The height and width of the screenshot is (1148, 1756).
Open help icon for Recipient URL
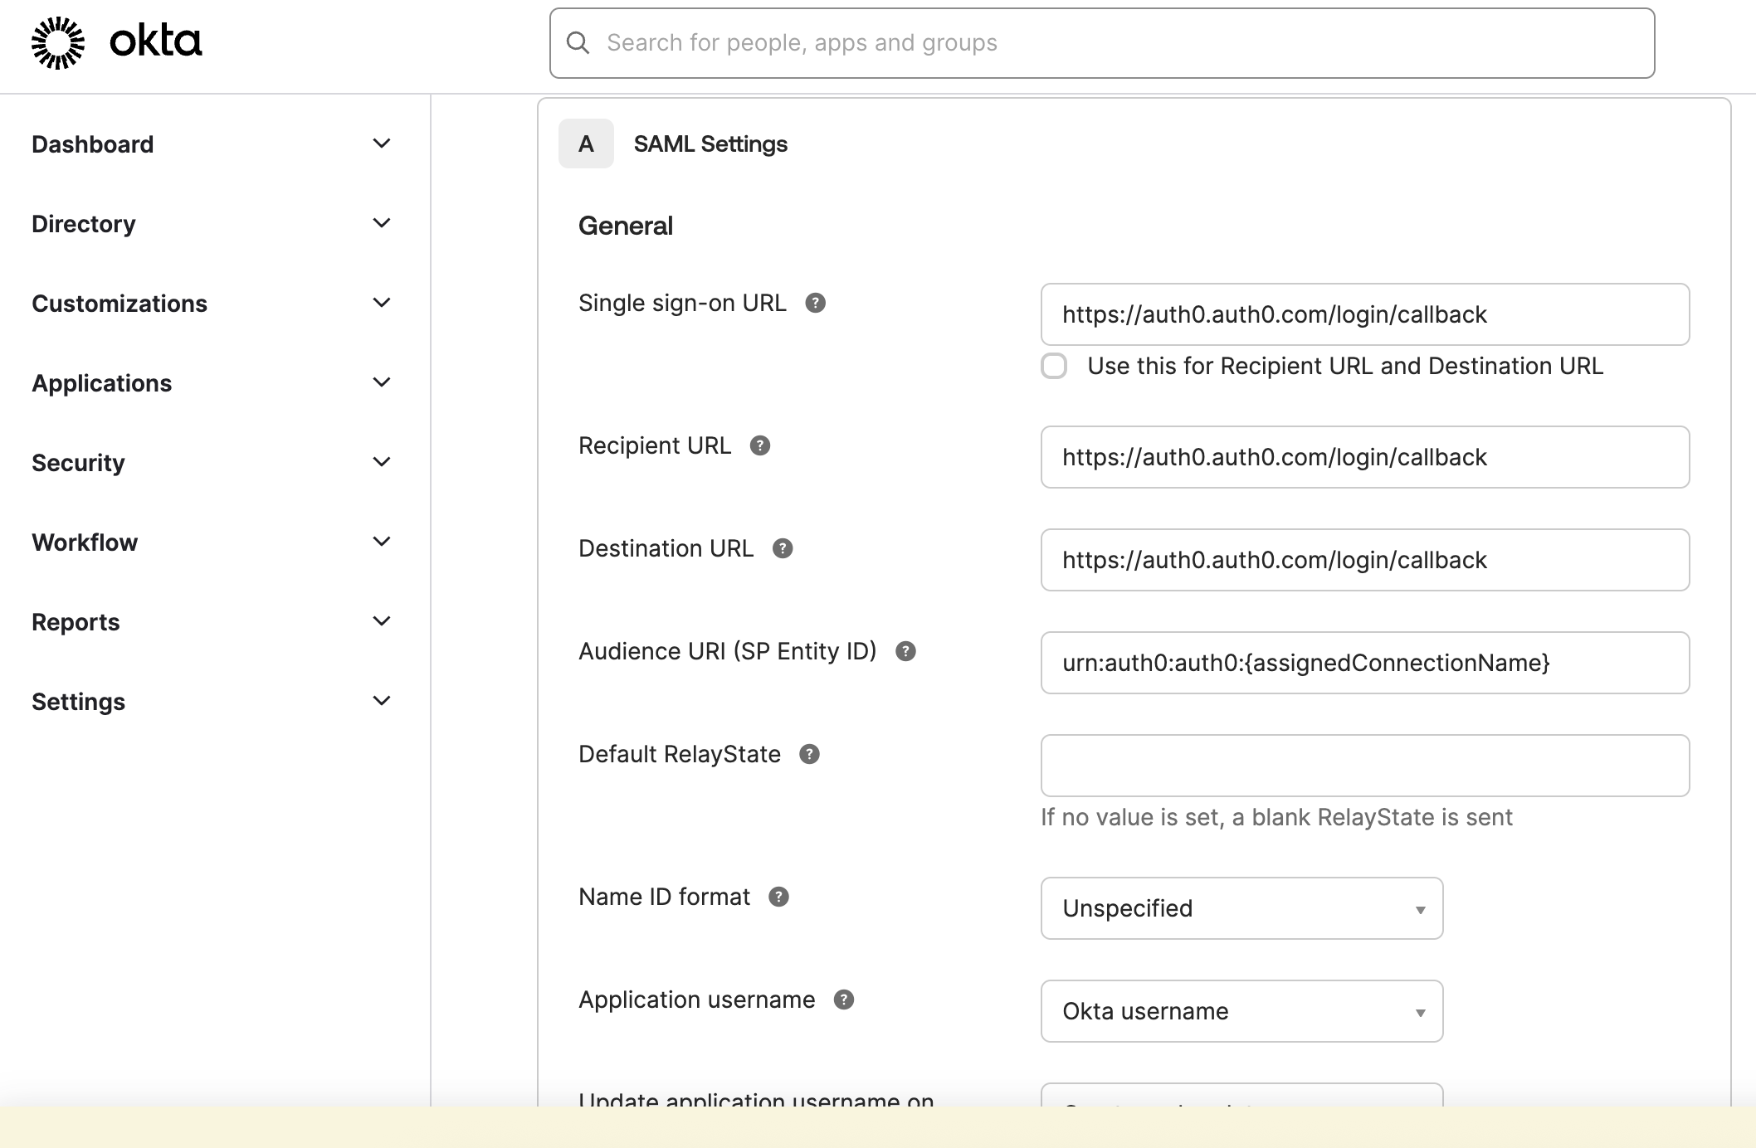[760, 445]
